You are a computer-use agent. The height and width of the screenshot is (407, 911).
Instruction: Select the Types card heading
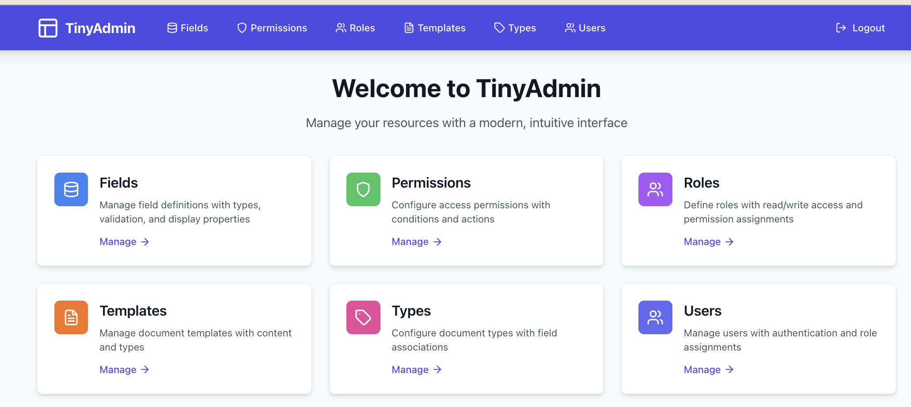[411, 311]
